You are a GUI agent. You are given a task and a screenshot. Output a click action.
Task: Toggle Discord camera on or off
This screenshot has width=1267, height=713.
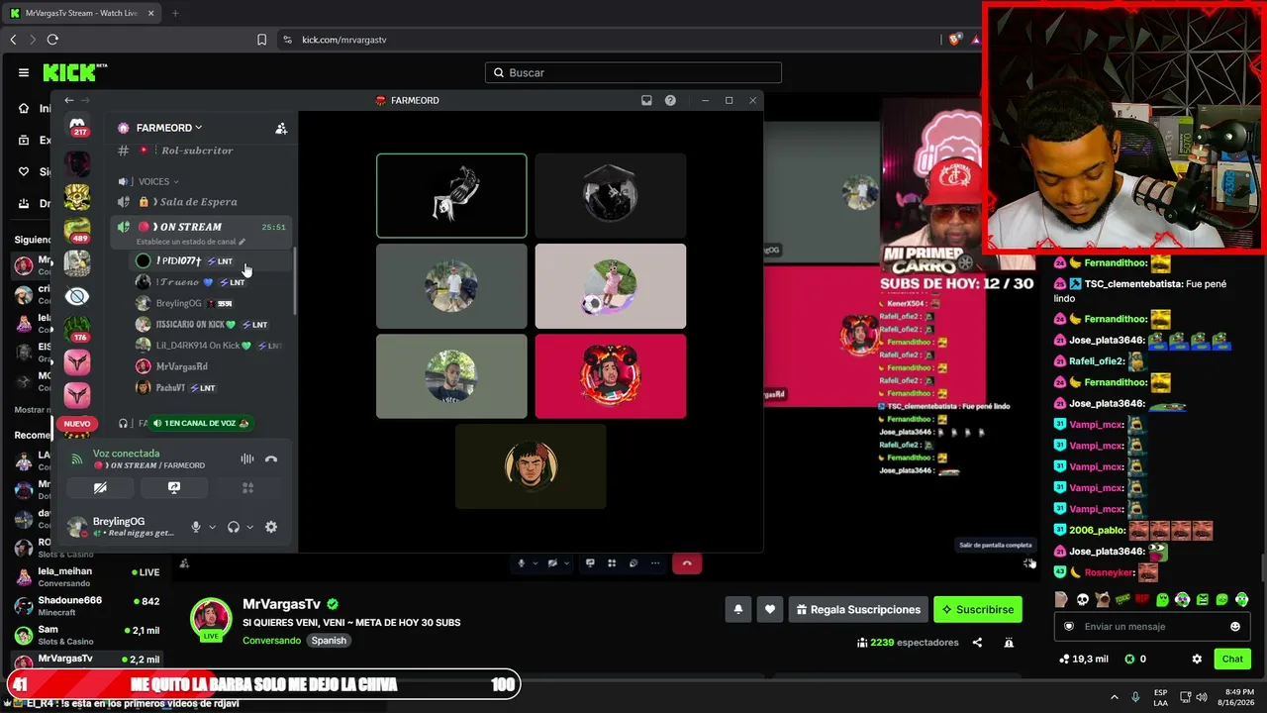coord(100,487)
